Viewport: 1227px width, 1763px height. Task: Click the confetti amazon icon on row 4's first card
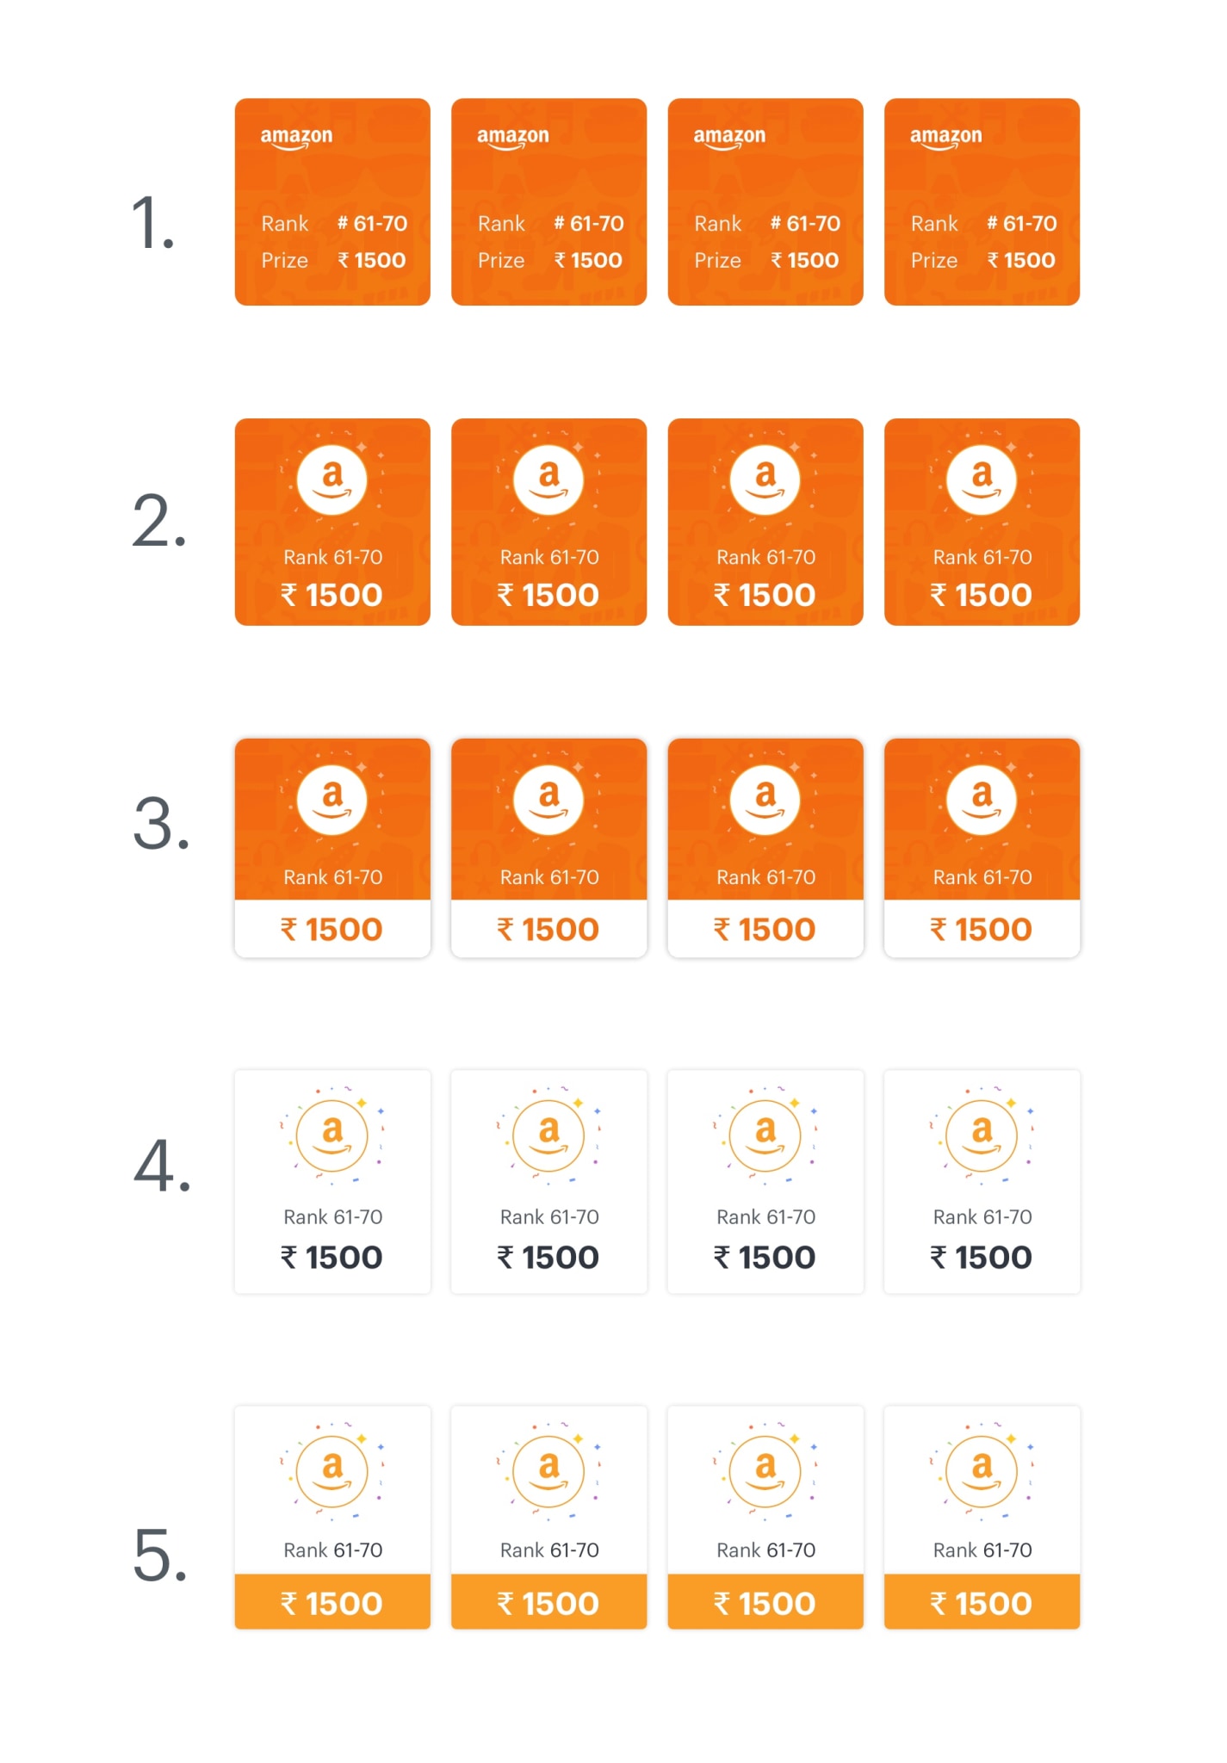point(332,1135)
